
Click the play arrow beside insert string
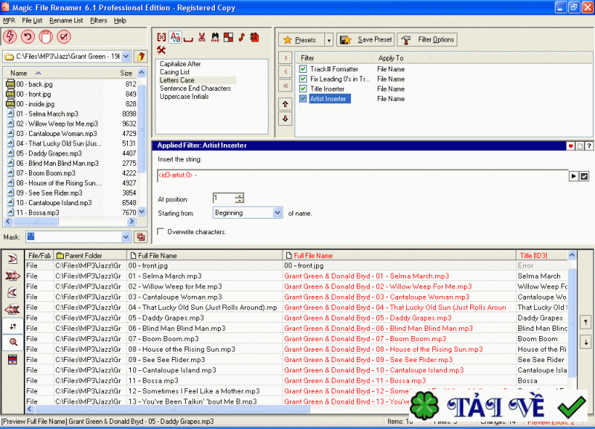point(573,176)
